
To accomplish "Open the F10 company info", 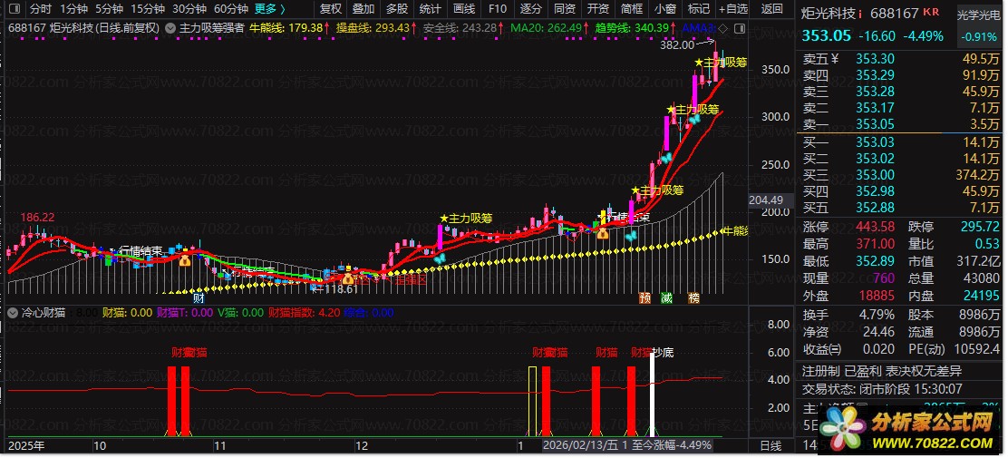I will pyautogui.click(x=497, y=9).
